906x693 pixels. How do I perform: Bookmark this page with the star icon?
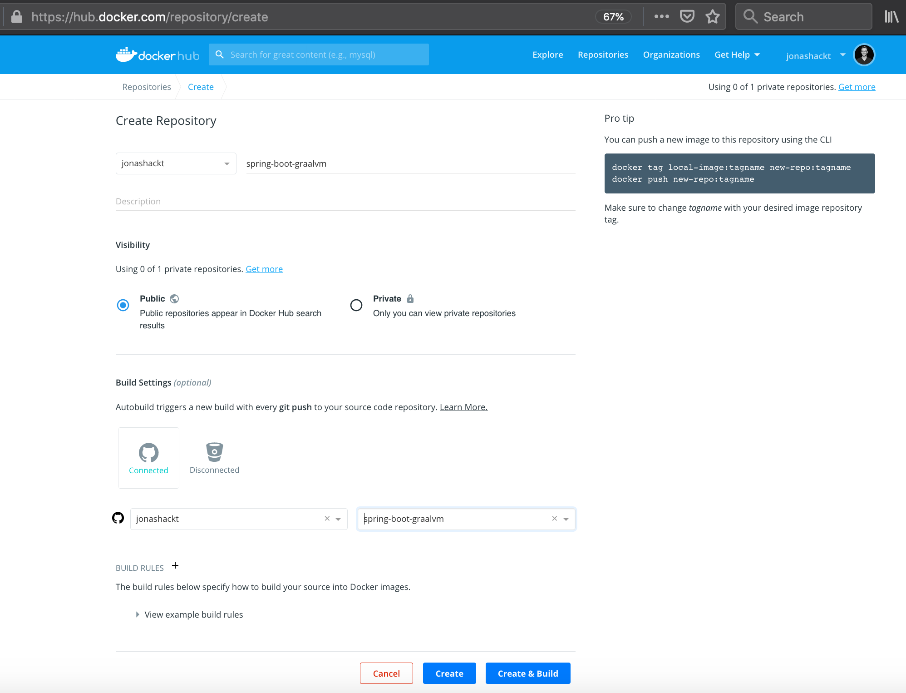[713, 17]
